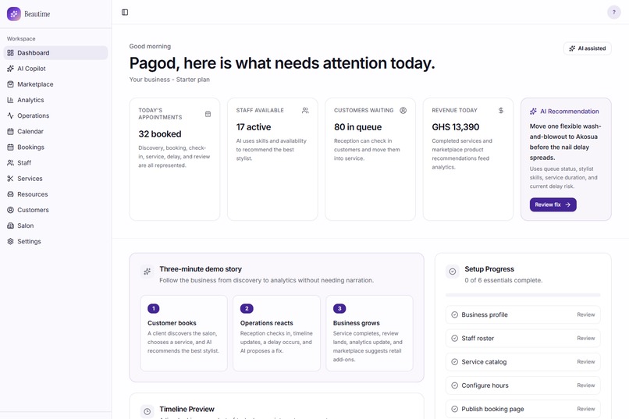
Task: Click Review next to Configure hours
Action: 585,385
